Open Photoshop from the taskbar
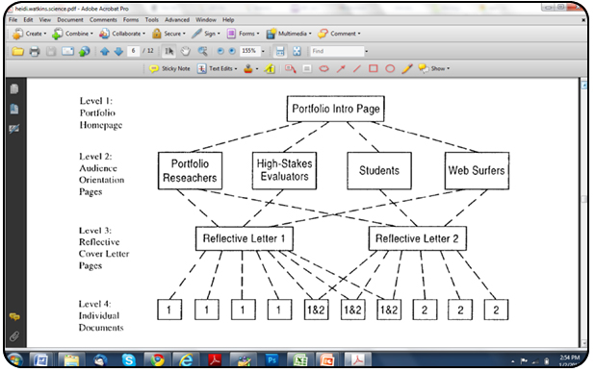Screen dimensions: 595x372 tap(272, 360)
